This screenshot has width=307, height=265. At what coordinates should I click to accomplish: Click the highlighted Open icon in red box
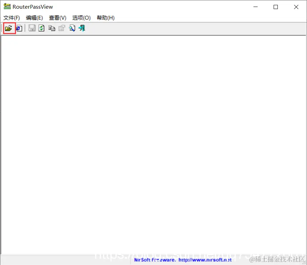pyautogui.click(x=9, y=28)
